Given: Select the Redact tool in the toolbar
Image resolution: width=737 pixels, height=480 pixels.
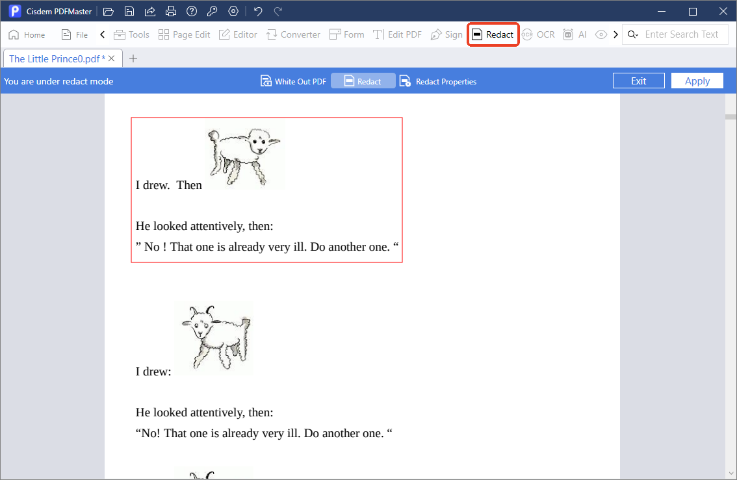Looking at the screenshot, I should click(493, 35).
